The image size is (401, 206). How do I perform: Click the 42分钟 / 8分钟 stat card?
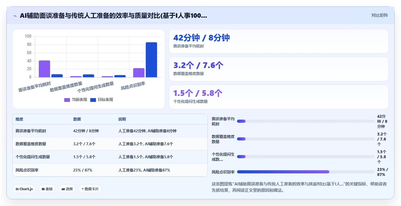coord(279,41)
